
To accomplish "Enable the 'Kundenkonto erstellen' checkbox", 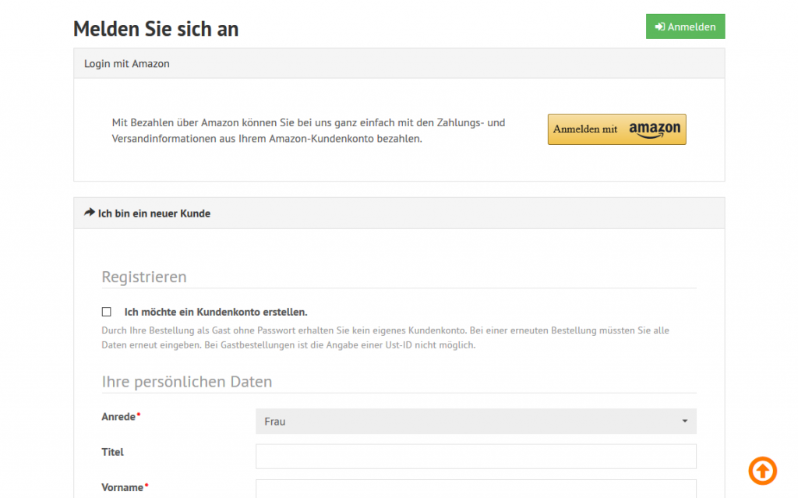I will point(107,312).
